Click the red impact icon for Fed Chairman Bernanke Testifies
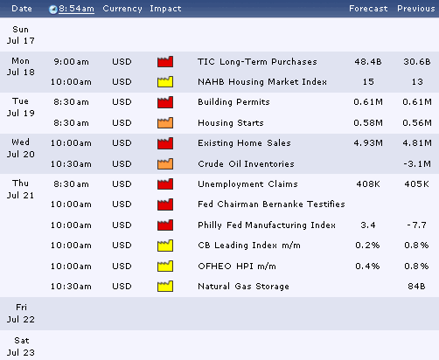Screen dimensions: 439x360 pyautogui.click(x=165, y=204)
